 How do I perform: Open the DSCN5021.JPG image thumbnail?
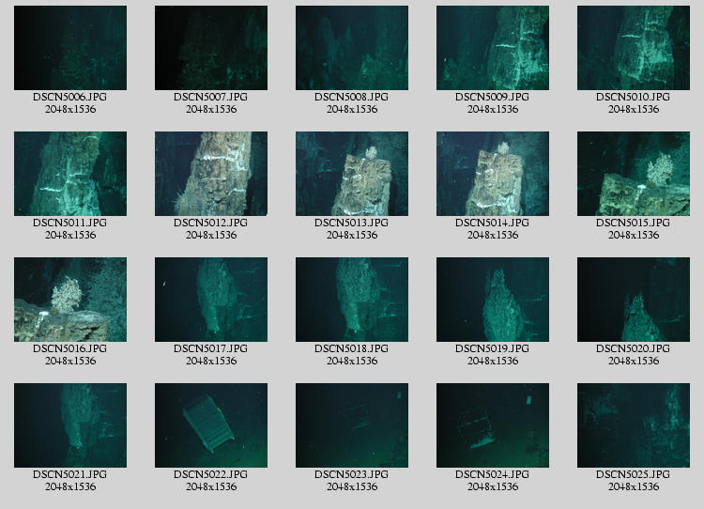pos(70,425)
